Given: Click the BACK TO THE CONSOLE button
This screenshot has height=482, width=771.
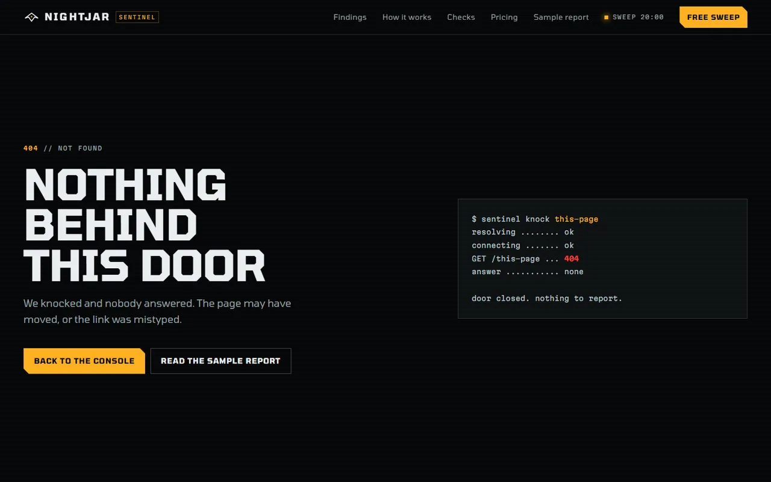Looking at the screenshot, I should pos(84,361).
